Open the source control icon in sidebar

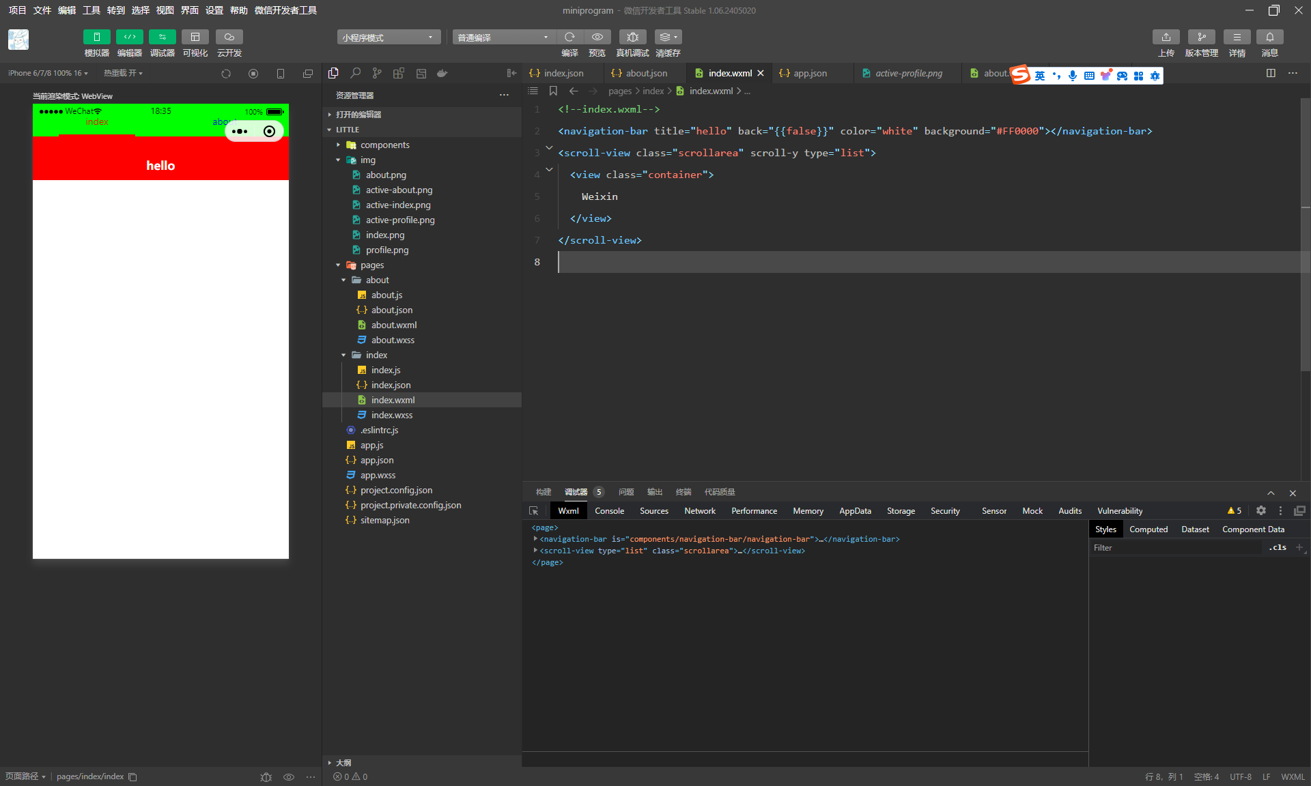click(x=377, y=73)
